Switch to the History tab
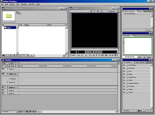This screenshot has width=155, height=116. (x=136, y=35)
